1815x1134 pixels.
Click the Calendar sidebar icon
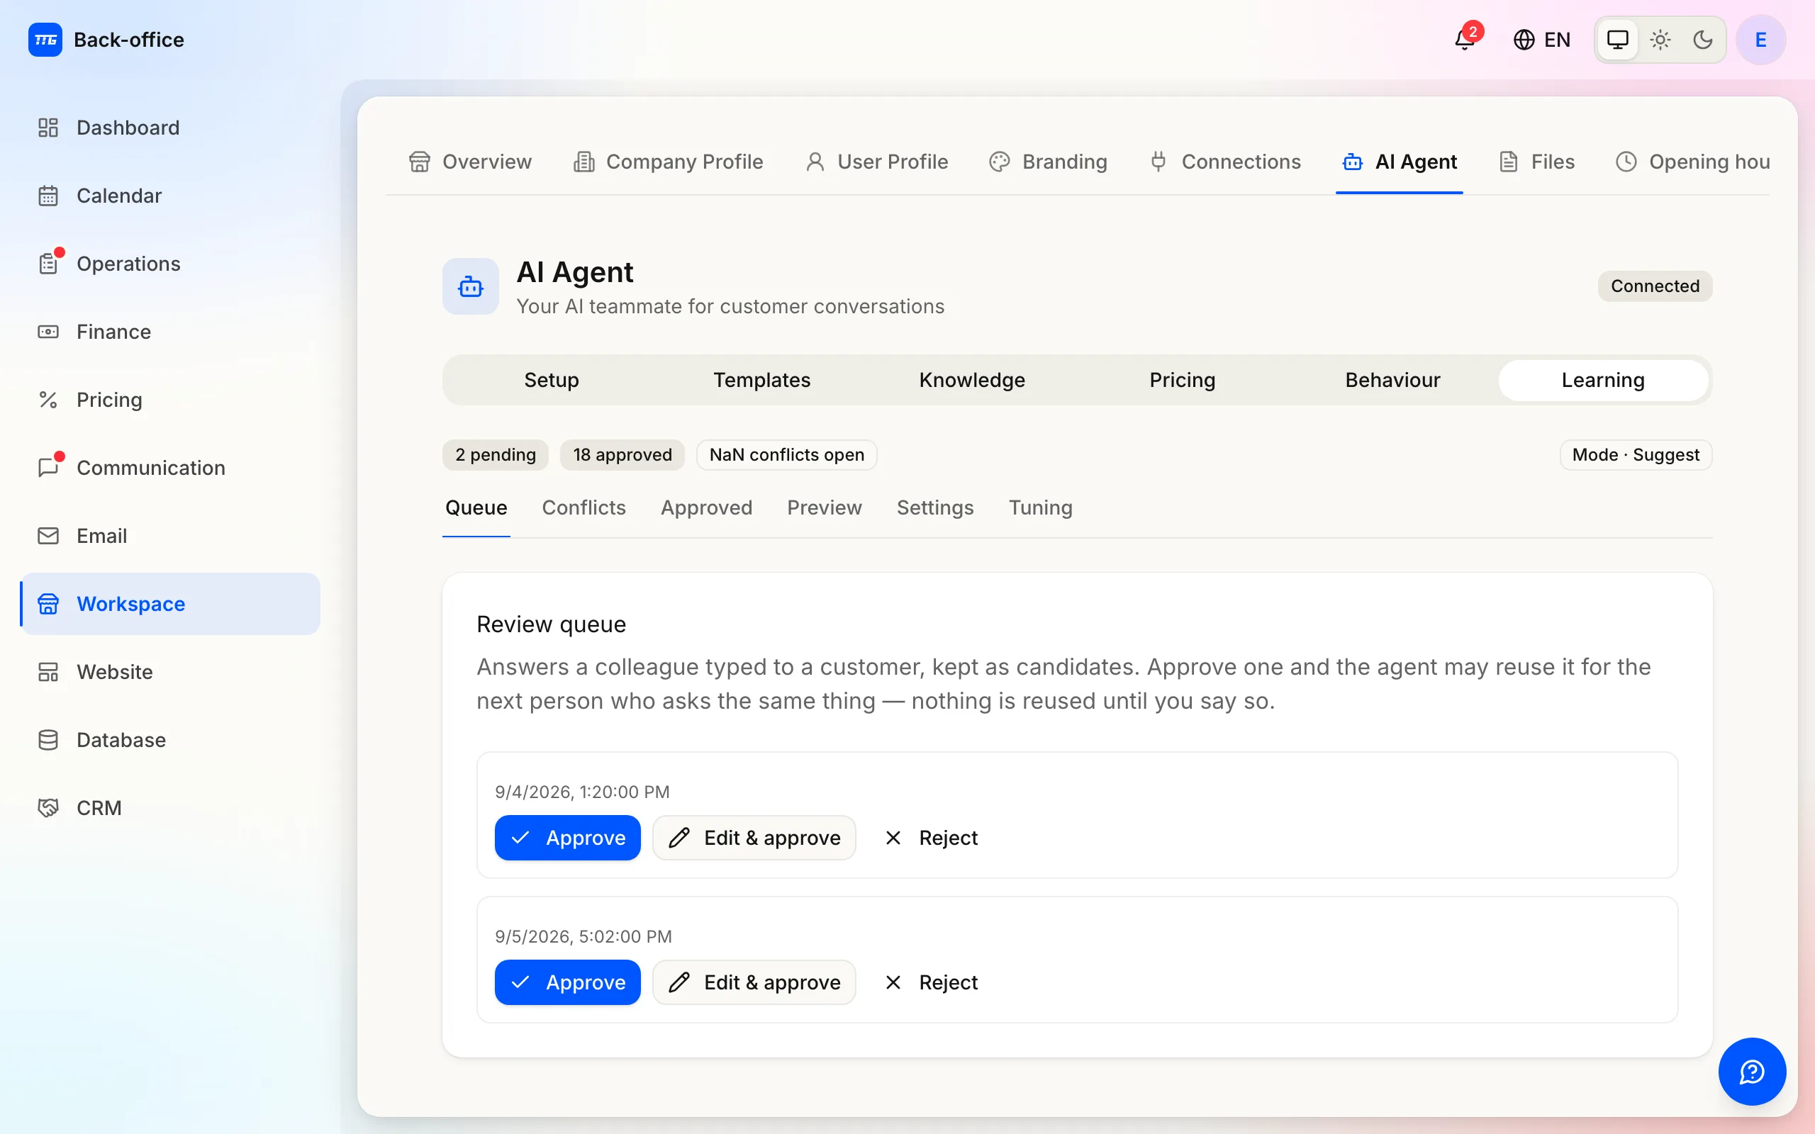coord(48,196)
